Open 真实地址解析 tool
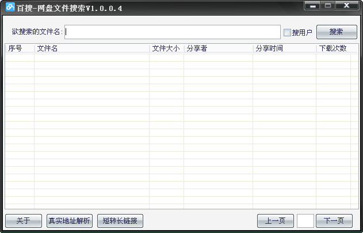The height and width of the screenshot is (233, 363). point(70,221)
